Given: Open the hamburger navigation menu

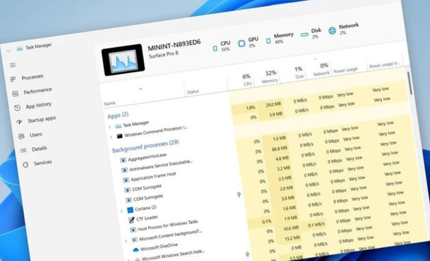Looking at the screenshot, I should pyautogui.click(x=12, y=65).
